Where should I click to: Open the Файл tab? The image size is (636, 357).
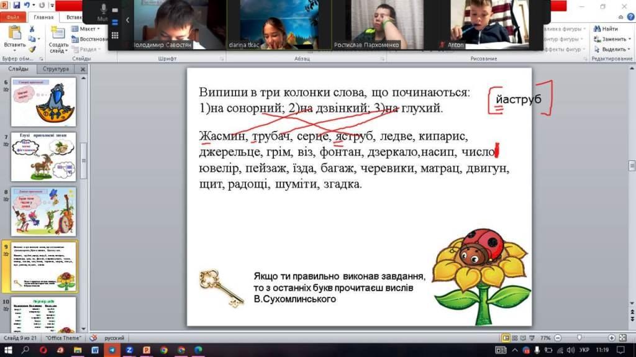[12, 17]
